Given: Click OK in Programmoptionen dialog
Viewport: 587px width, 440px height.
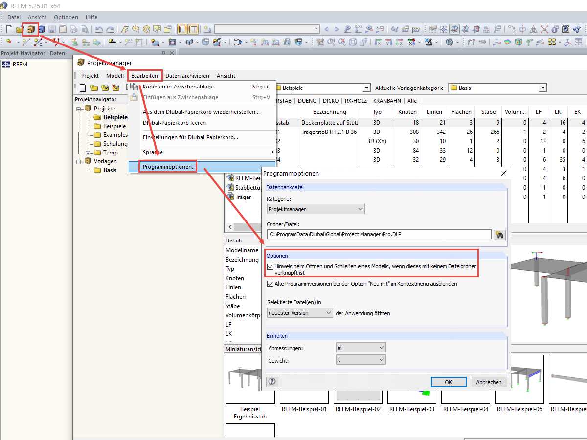Looking at the screenshot, I should point(449,382).
